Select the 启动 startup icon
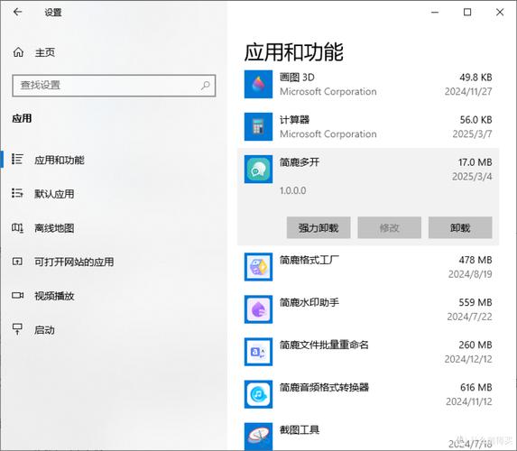This screenshot has height=451, width=517. pyautogui.click(x=17, y=329)
